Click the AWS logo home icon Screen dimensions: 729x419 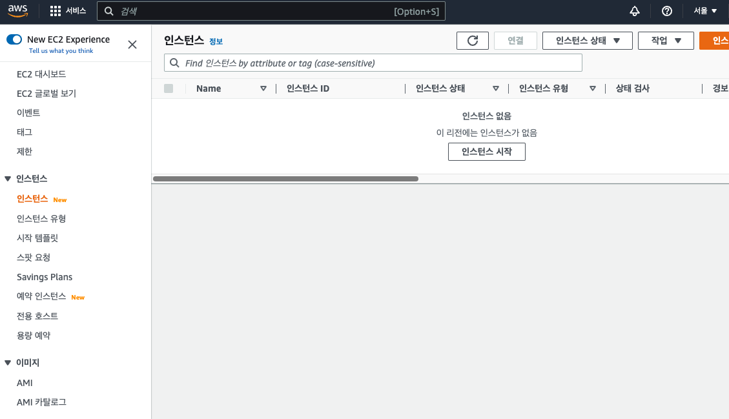point(17,11)
